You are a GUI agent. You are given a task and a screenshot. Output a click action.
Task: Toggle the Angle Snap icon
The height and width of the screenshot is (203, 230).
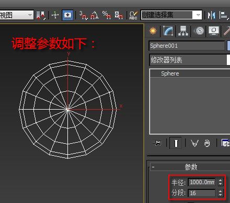(95, 15)
